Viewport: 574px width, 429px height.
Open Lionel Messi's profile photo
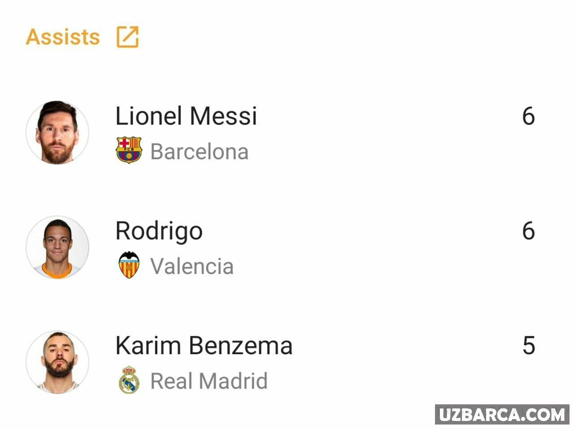(x=57, y=132)
